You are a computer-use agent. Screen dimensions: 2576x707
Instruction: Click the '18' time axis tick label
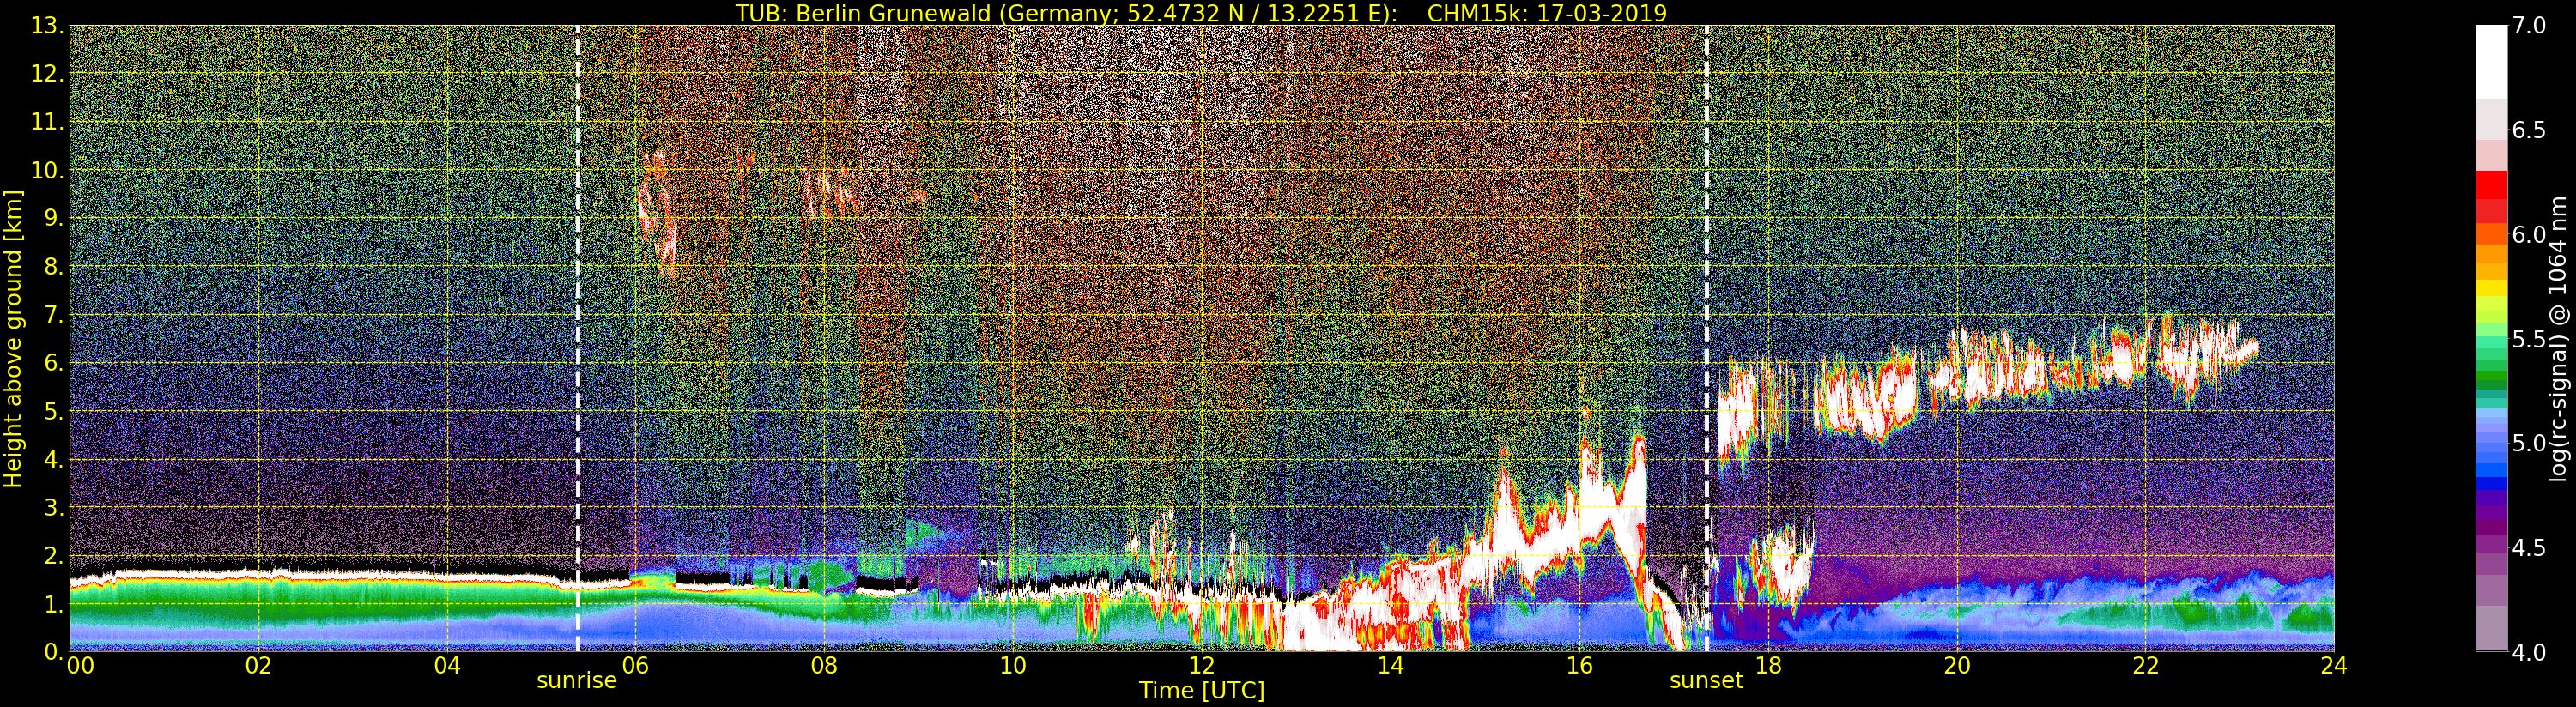[x=1768, y=666]
